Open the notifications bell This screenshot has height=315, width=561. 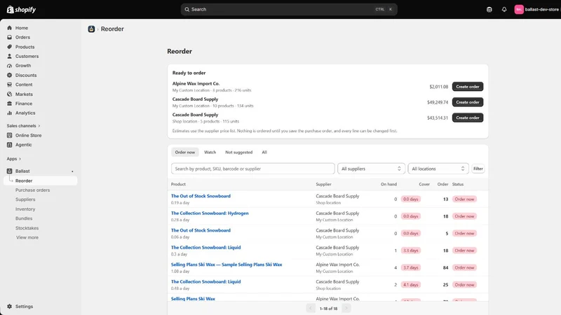coord(504,10)
